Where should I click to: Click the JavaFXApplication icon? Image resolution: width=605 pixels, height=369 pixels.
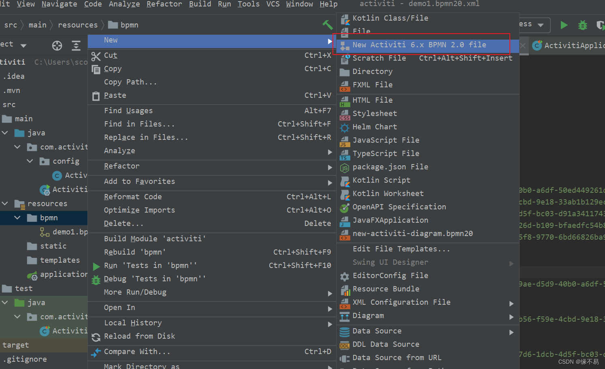[345, 221]
